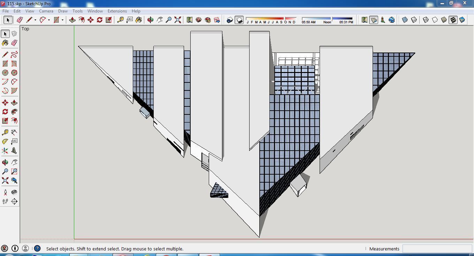This screenshot has width=474, height=256.
Task: Select the Position Camera tool in side toolbar
Action: click(5, 192)
